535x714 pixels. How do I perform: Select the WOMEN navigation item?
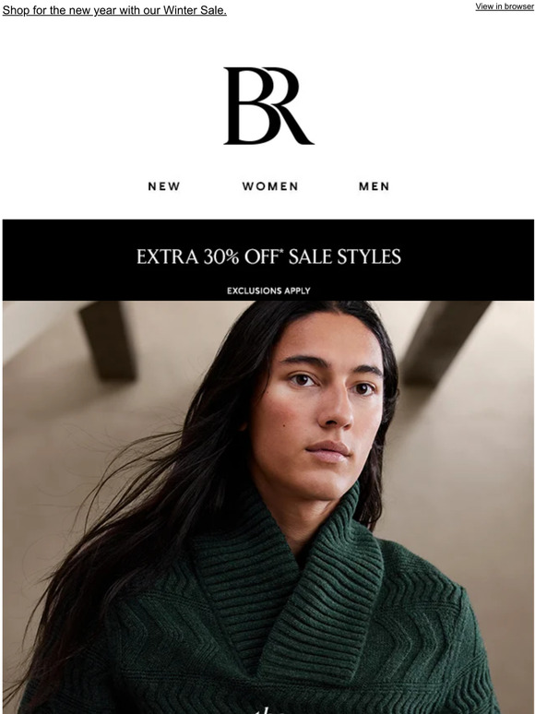click(270, 186)
